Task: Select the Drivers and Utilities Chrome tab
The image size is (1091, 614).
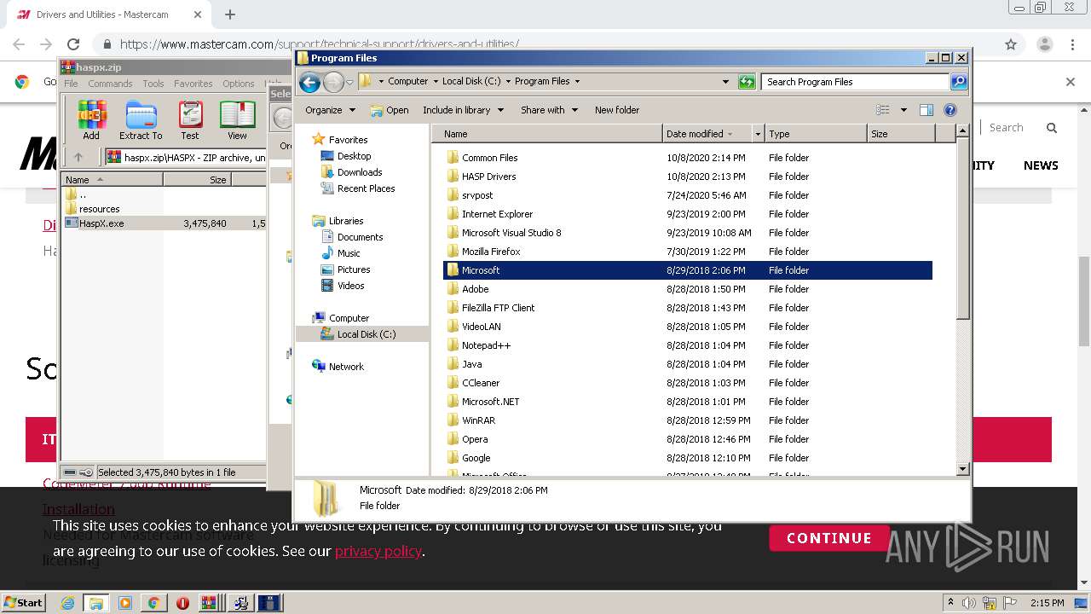Action: click(109, 15)
